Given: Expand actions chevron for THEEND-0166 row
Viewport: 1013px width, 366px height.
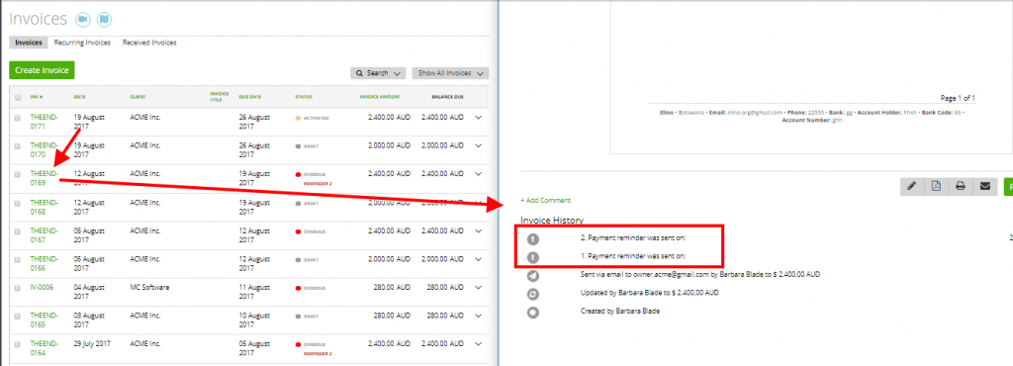Looking at the screenshot, I should click(x=479, y=259).
